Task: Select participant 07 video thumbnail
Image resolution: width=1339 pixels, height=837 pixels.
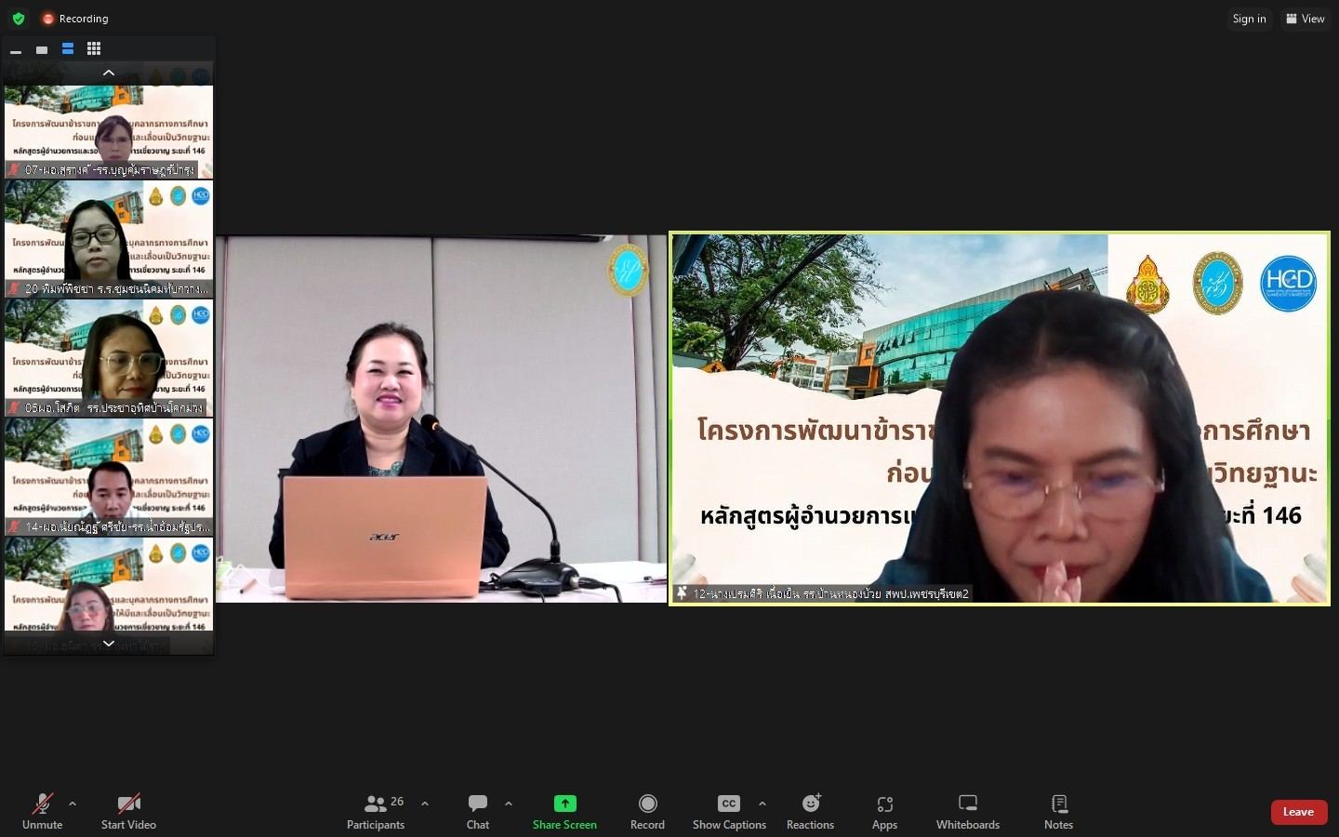Action: click(x=109, y=130)
